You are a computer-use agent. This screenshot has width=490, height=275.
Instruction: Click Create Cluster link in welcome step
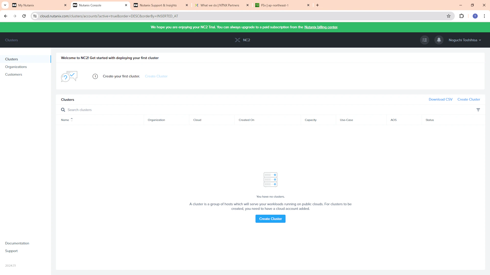point(156,76)
